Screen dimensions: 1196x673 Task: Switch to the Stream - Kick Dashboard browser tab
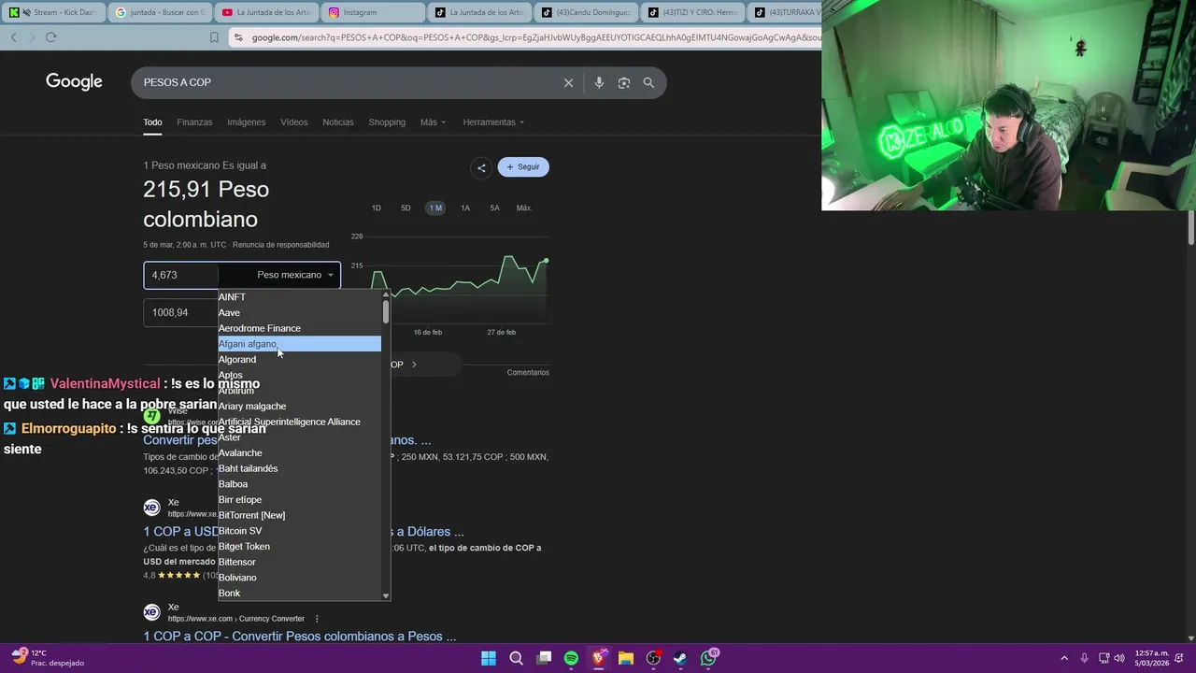coord(53,12)
